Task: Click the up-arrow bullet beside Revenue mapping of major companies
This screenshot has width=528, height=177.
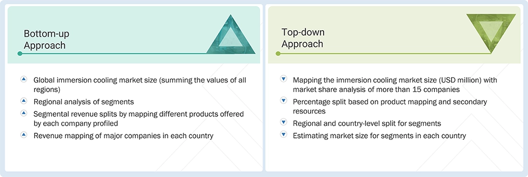Action: tap(24, 135)
